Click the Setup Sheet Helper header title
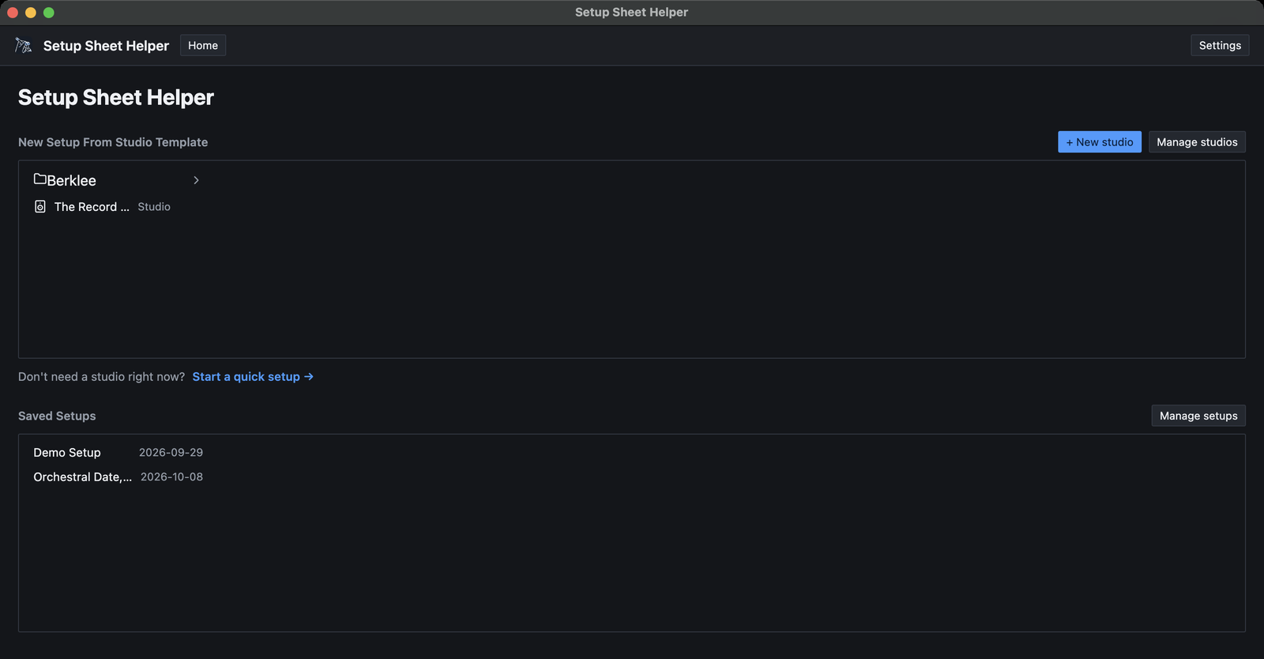This screenshot has height=659, width=1264. (x=106, y=46)
